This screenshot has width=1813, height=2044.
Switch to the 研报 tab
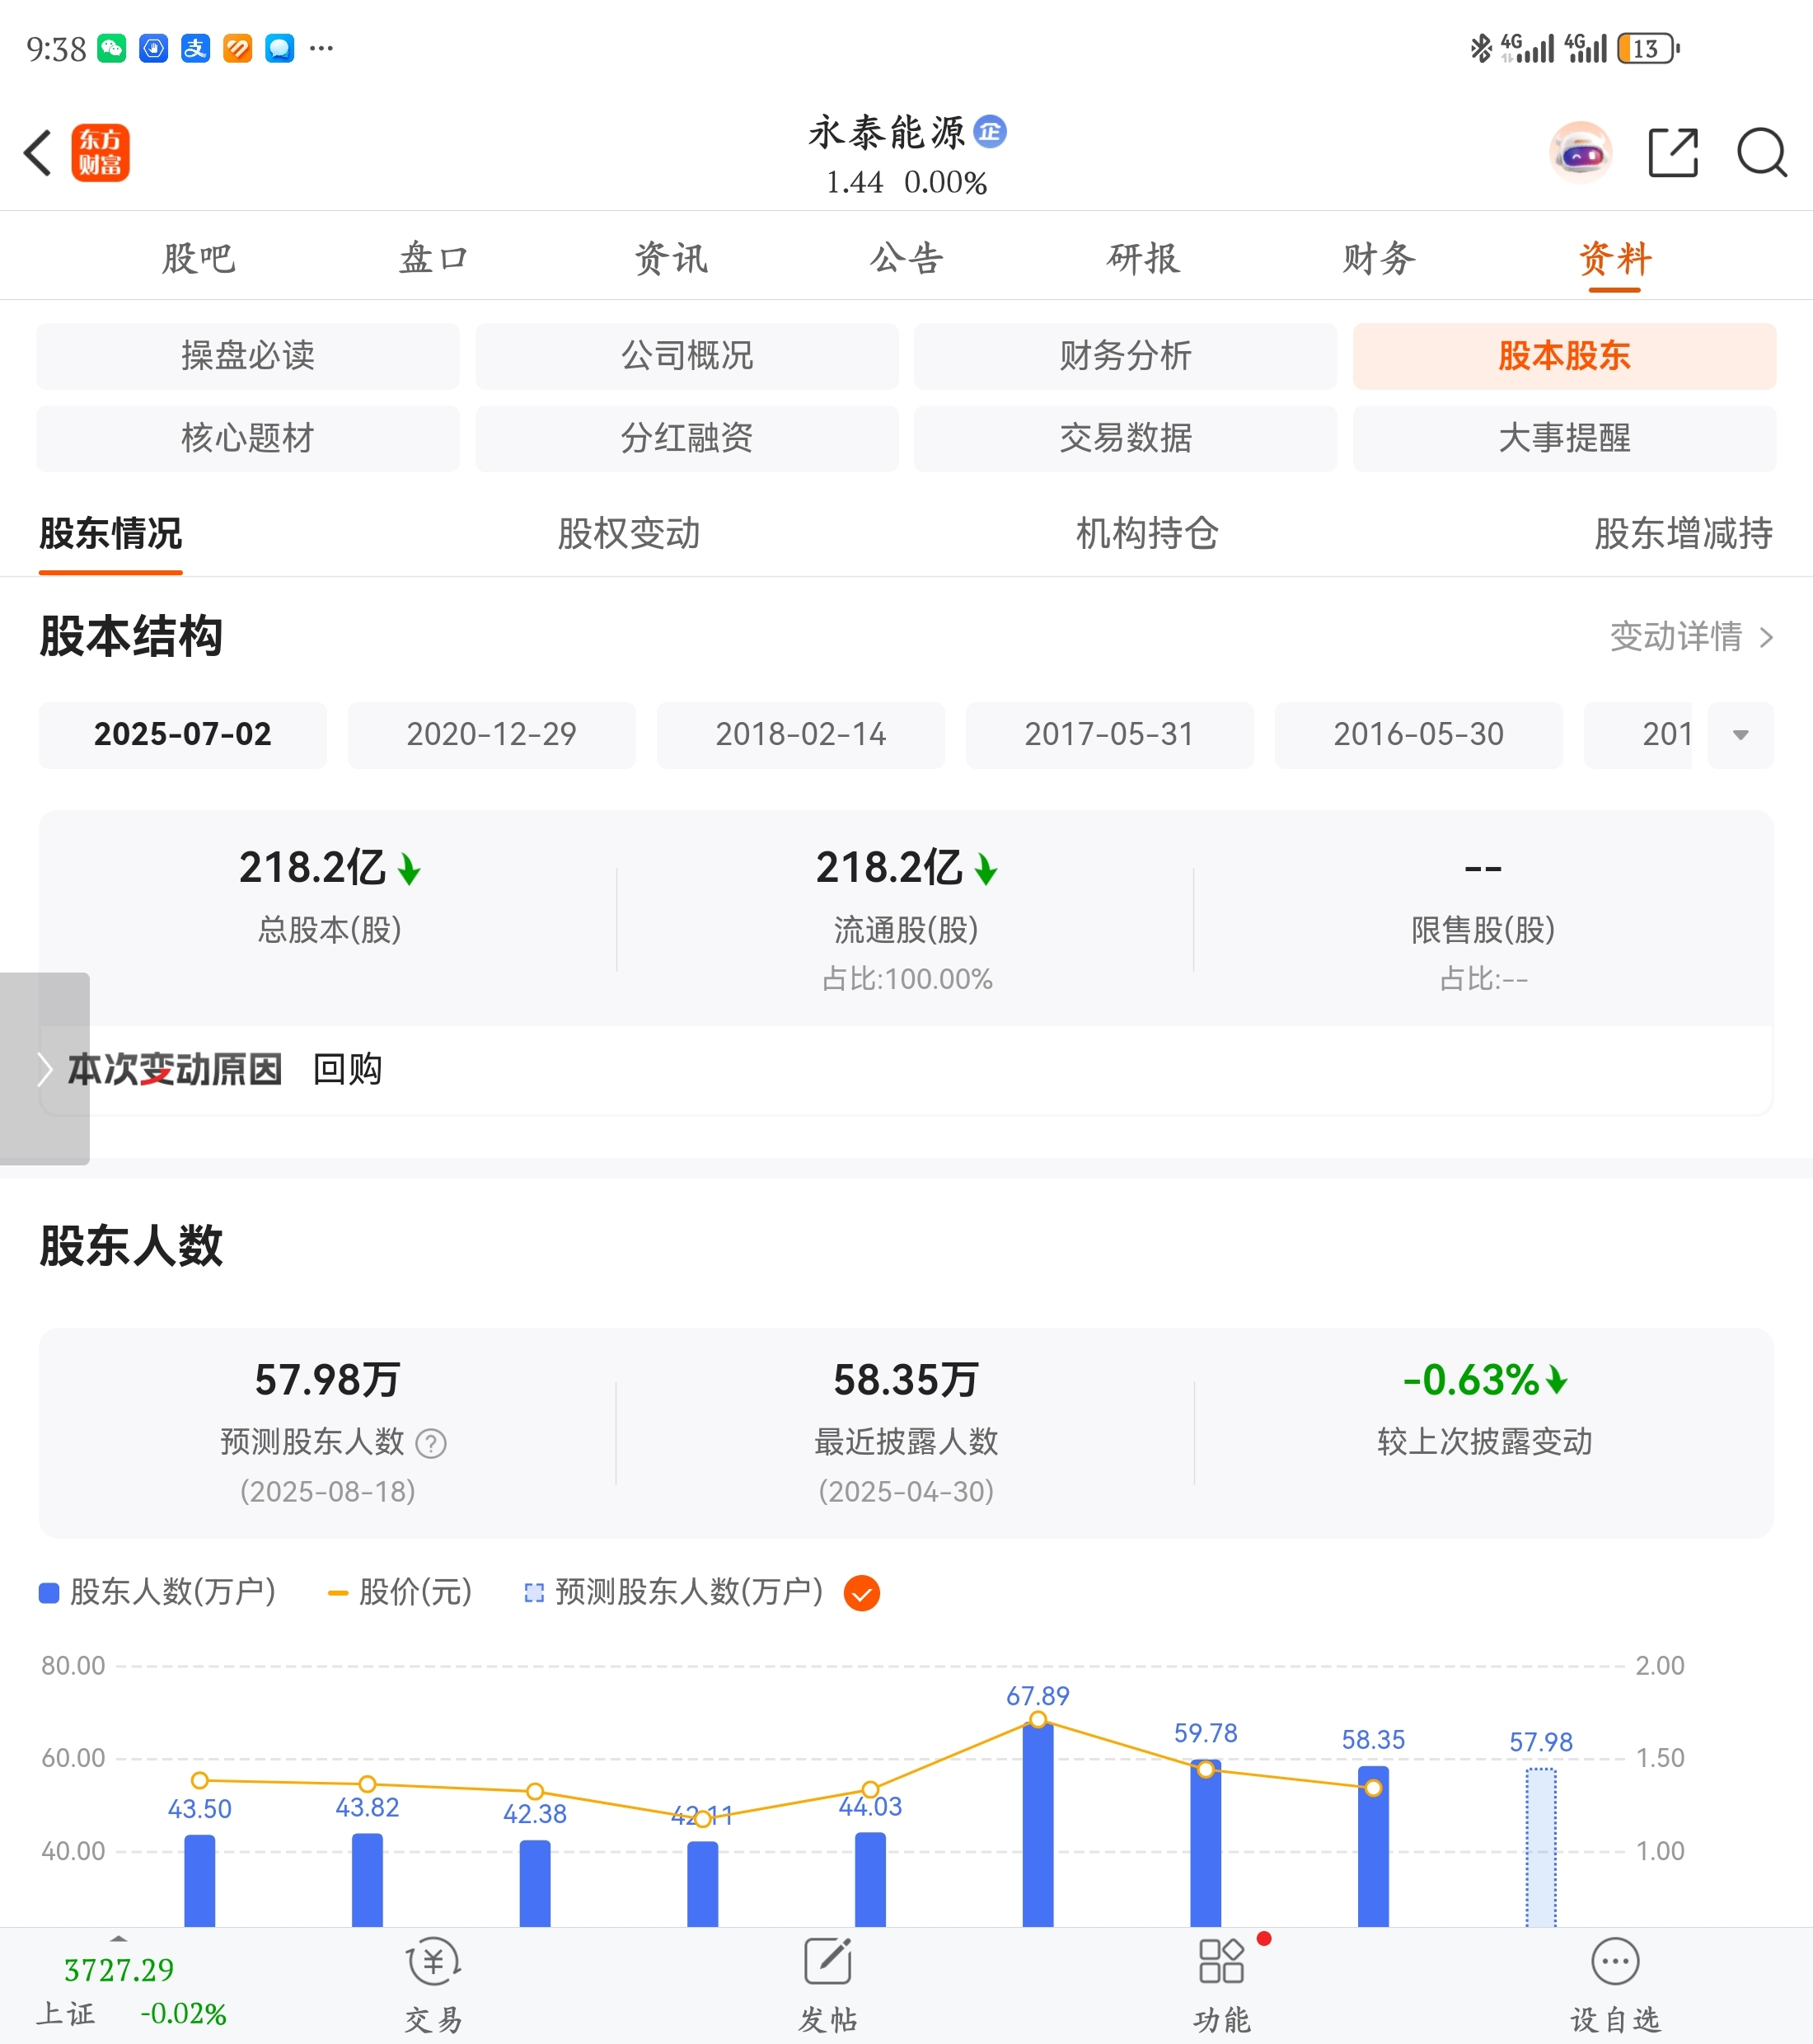tap(1143, 258)
